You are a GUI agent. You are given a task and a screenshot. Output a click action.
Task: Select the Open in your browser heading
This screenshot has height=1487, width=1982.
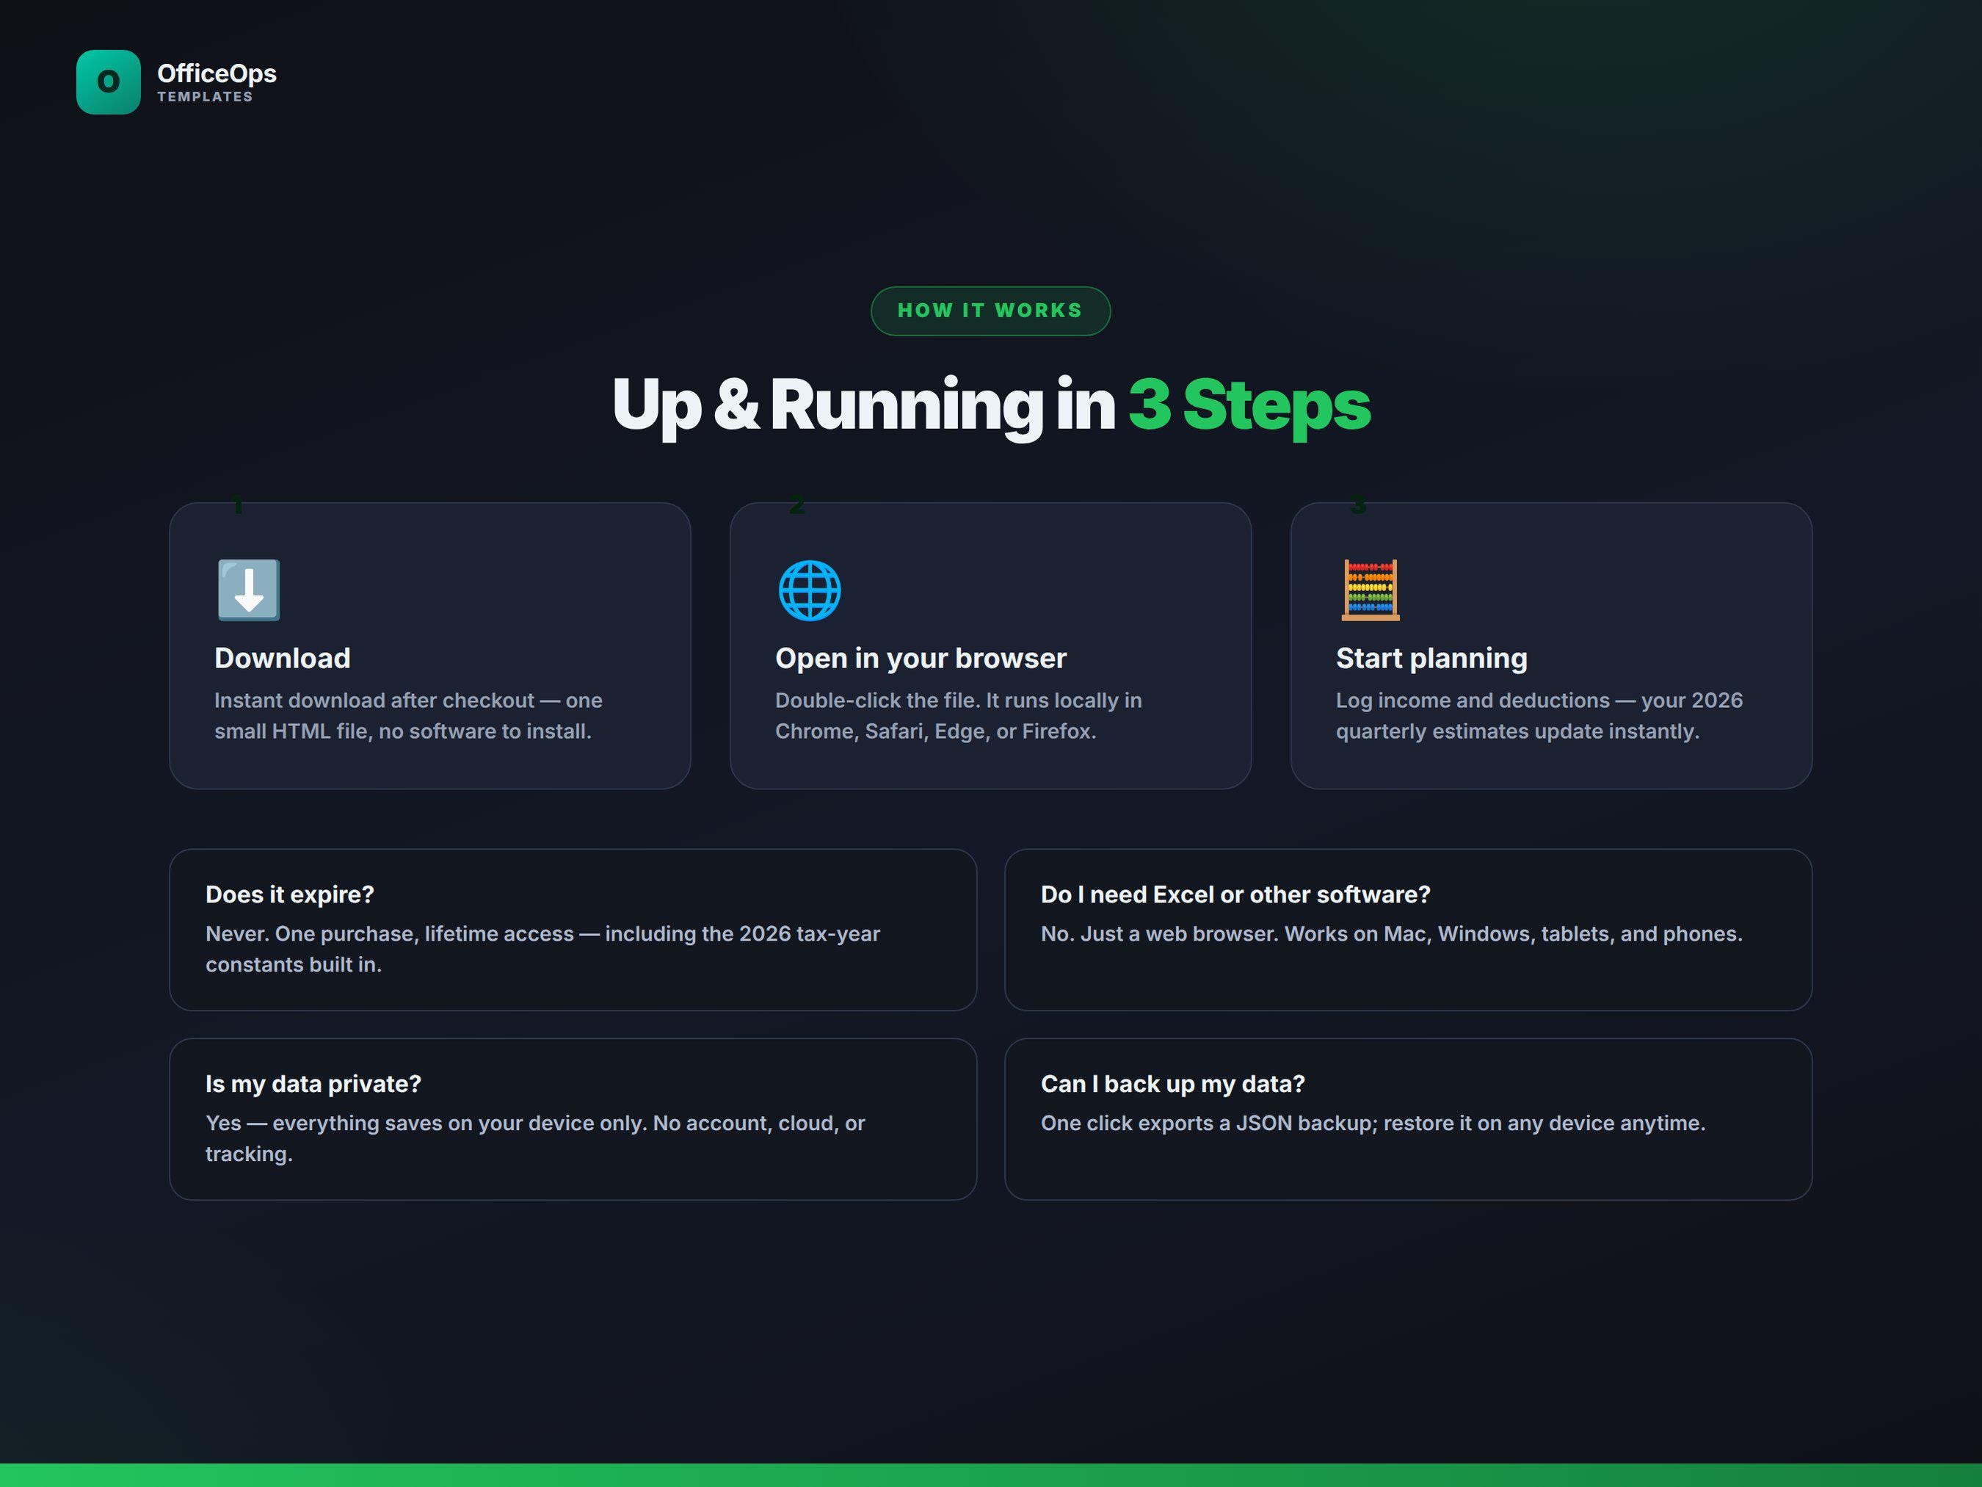pyautogui.click(x=921, y=658)
